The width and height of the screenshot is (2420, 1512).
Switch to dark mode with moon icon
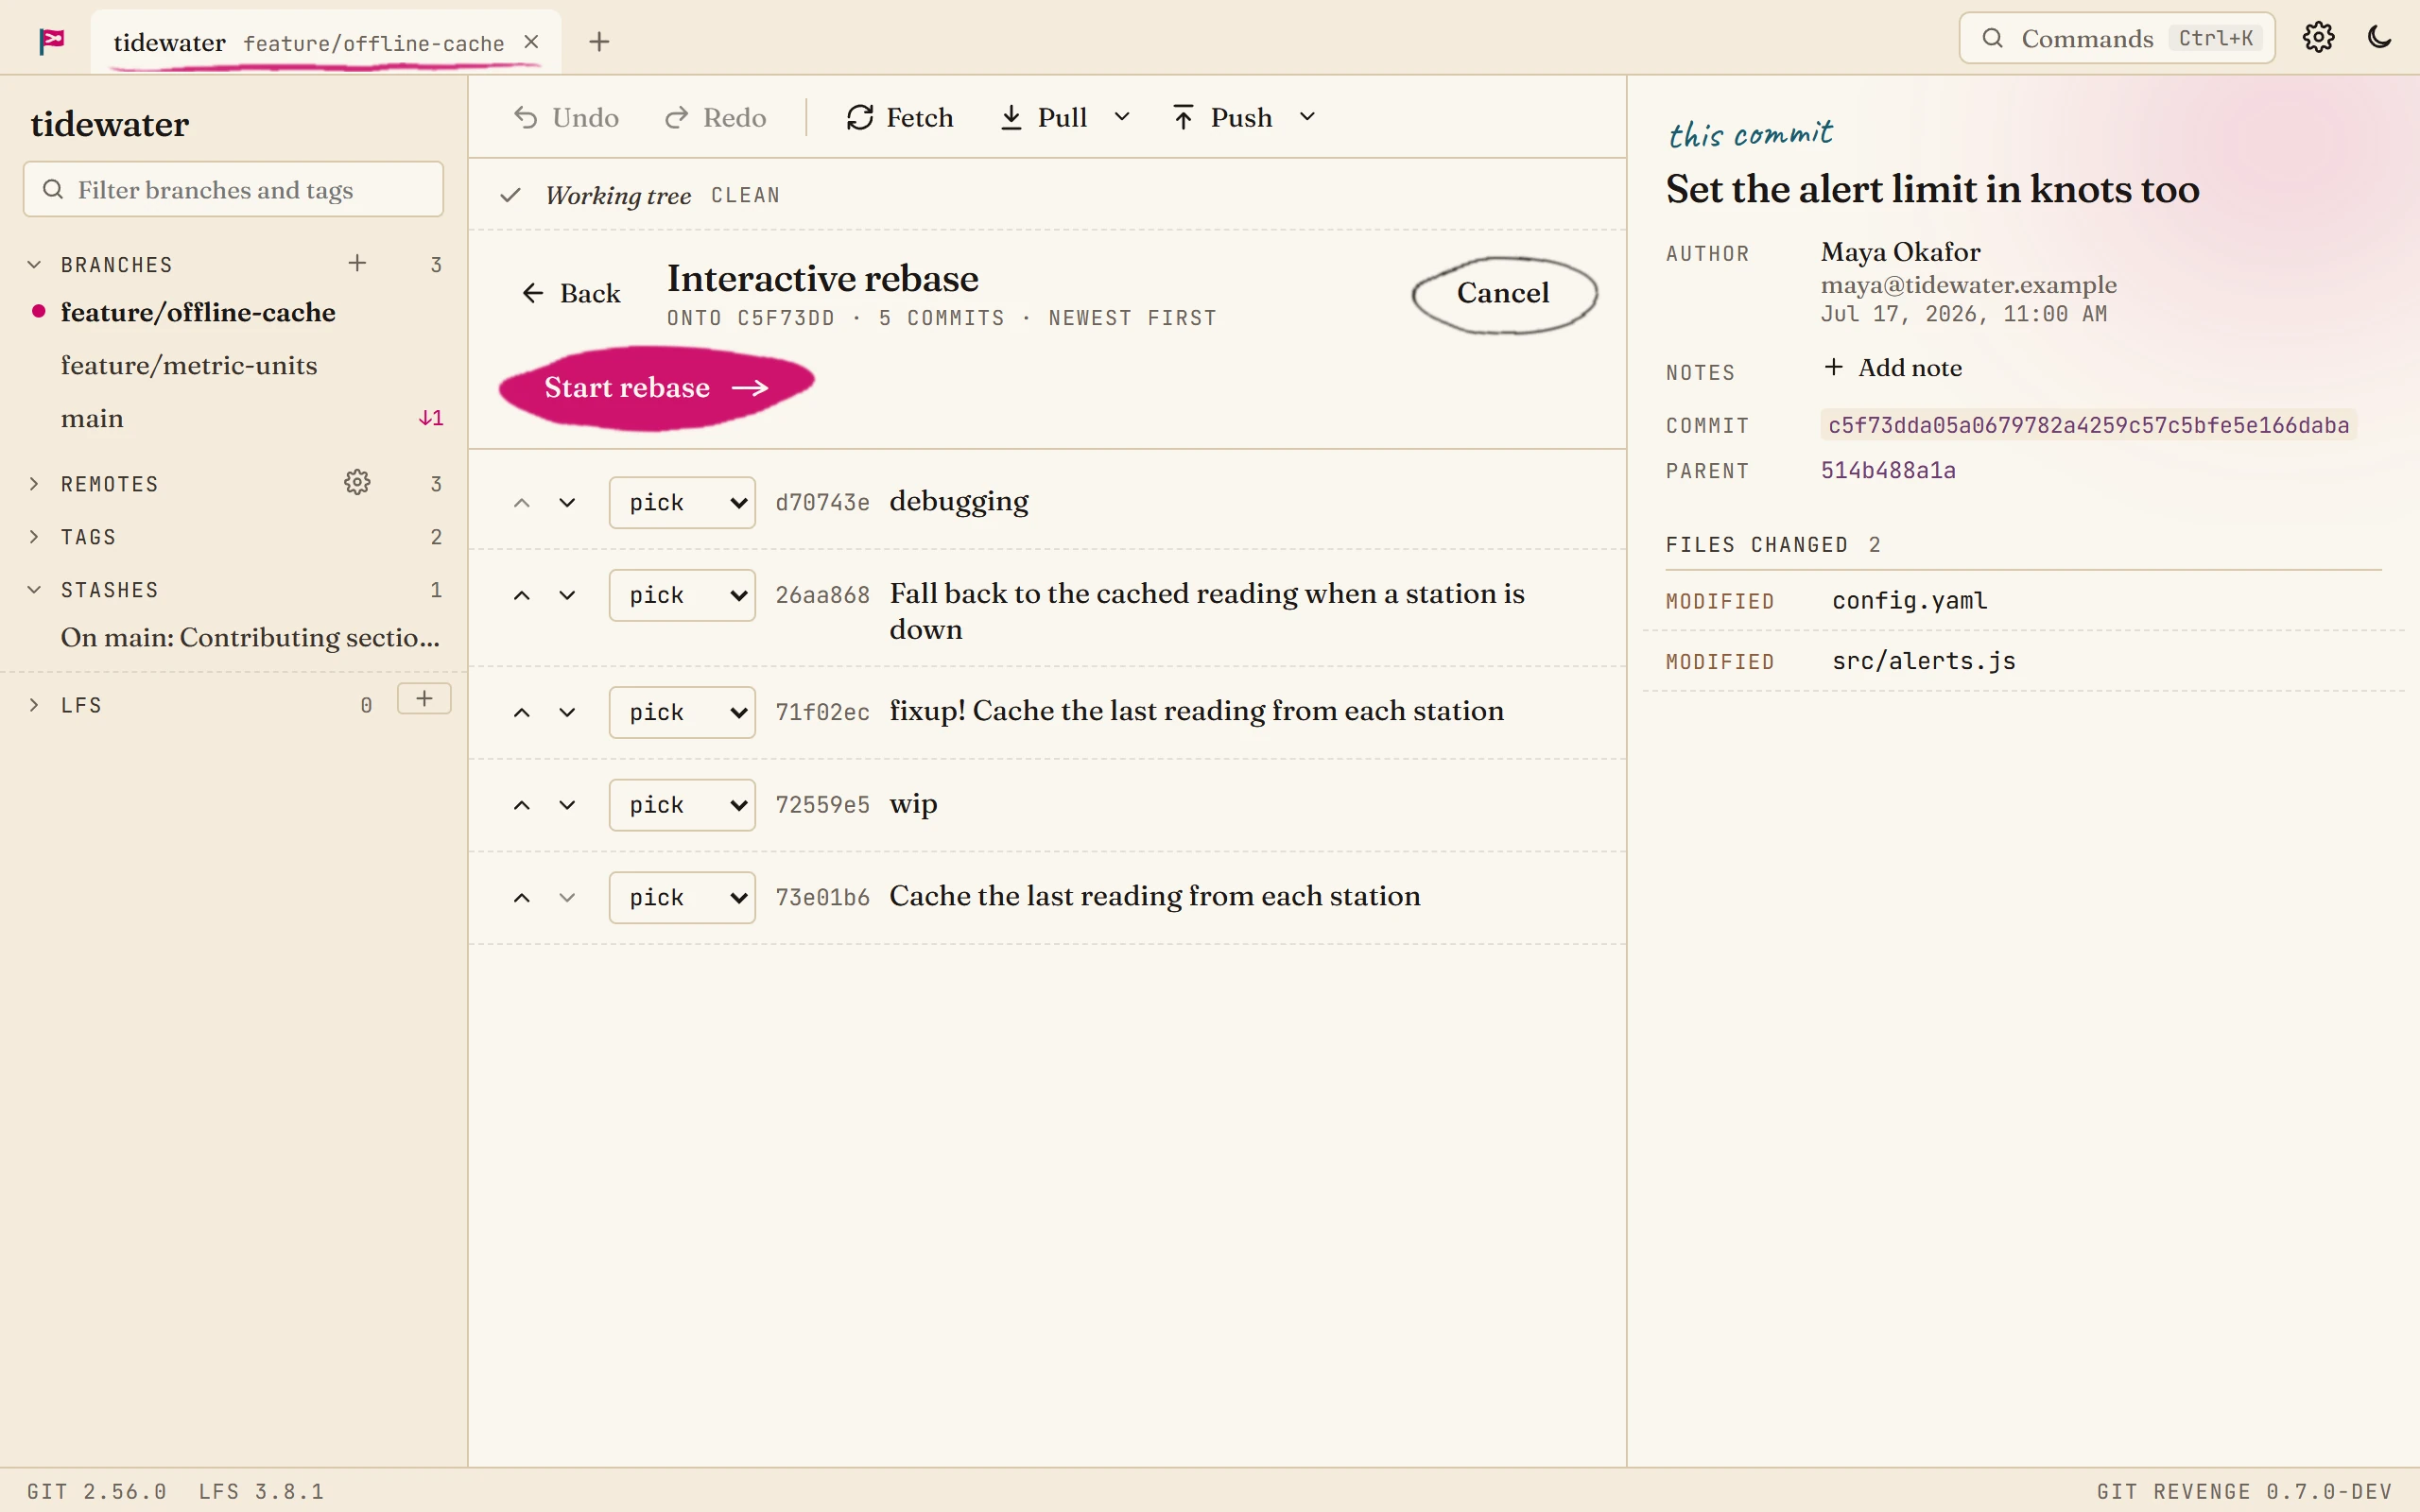2380,38
